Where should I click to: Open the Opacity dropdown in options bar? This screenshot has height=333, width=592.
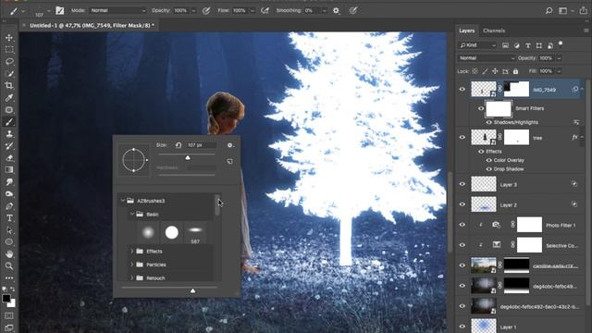193,10
